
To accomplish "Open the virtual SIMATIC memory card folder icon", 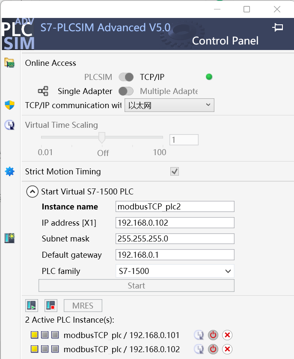I will [9, 63].
